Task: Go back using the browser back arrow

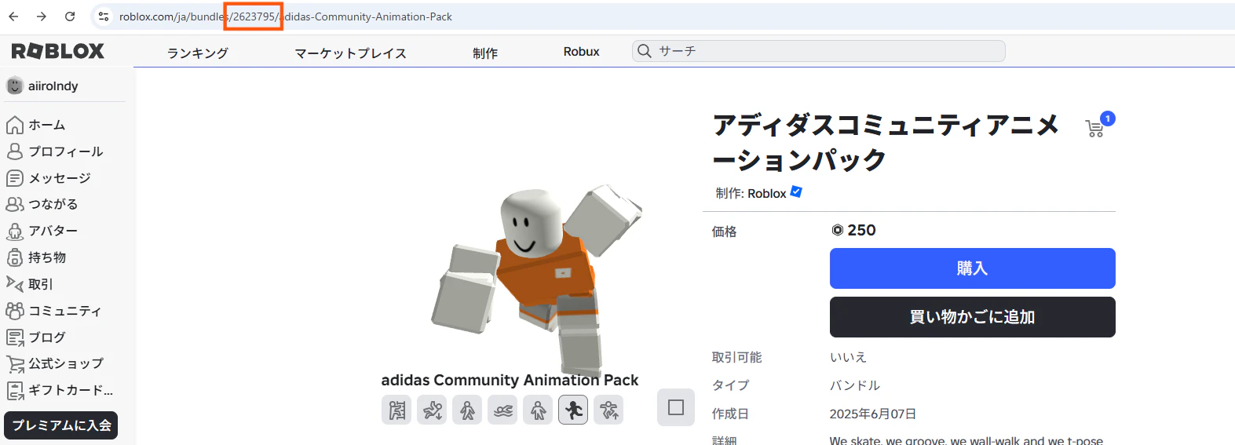Action: (13, 16)
